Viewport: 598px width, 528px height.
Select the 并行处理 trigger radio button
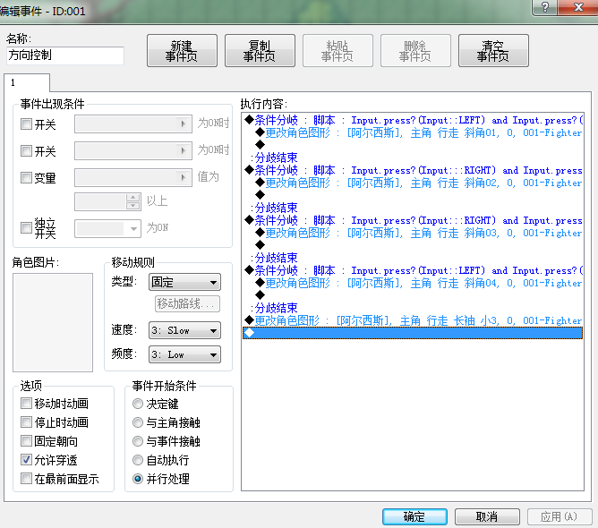click(138, 479)
